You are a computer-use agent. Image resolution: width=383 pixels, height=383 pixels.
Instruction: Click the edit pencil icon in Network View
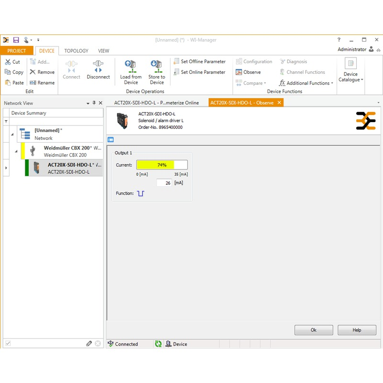coord(89,344)
